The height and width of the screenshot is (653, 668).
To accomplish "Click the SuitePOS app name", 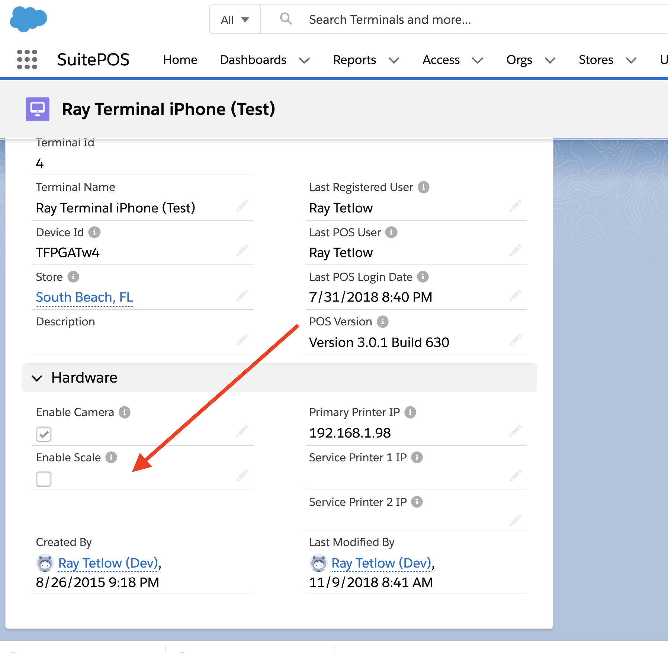I will pyautogui.click(x=93, y=59).
